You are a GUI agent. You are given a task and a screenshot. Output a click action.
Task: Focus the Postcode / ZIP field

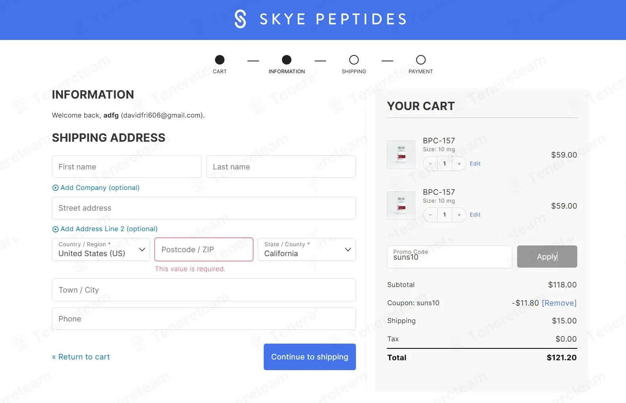(204, 249)
